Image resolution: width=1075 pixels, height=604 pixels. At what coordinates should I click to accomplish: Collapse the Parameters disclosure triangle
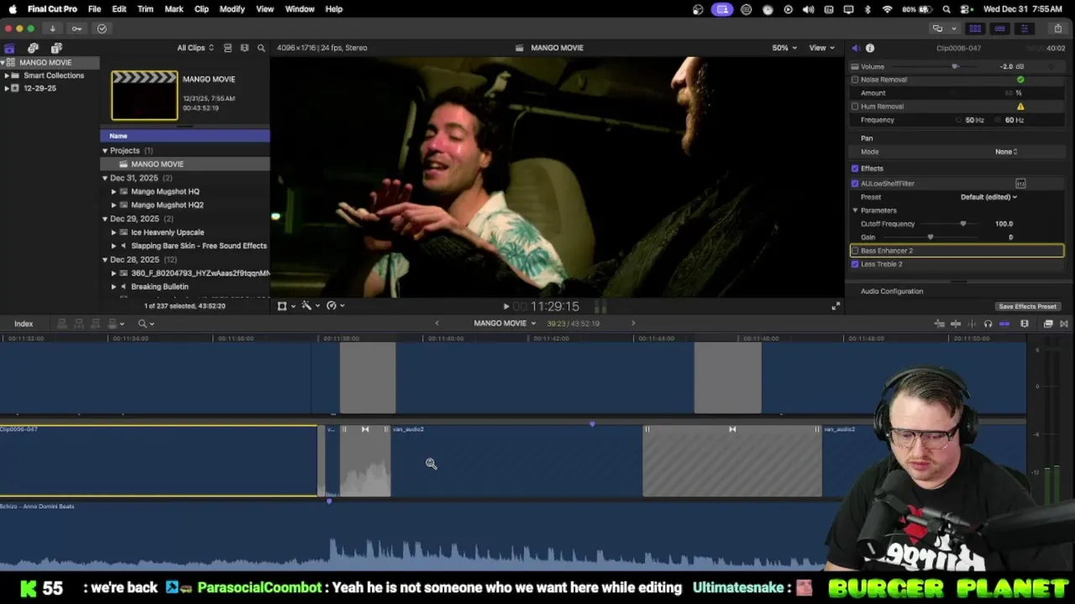point(855,211)
